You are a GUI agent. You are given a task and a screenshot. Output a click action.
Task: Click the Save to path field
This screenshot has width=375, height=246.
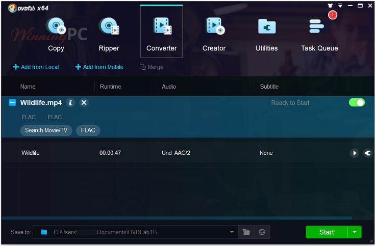(136, 232)
